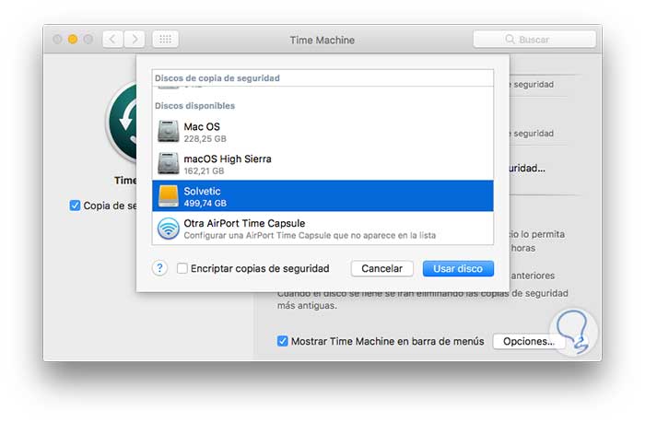Click the Configurar una AirPort Time Capsule description
The height and width of the screenshot is (423, 645).
click(x=310, y=235)
